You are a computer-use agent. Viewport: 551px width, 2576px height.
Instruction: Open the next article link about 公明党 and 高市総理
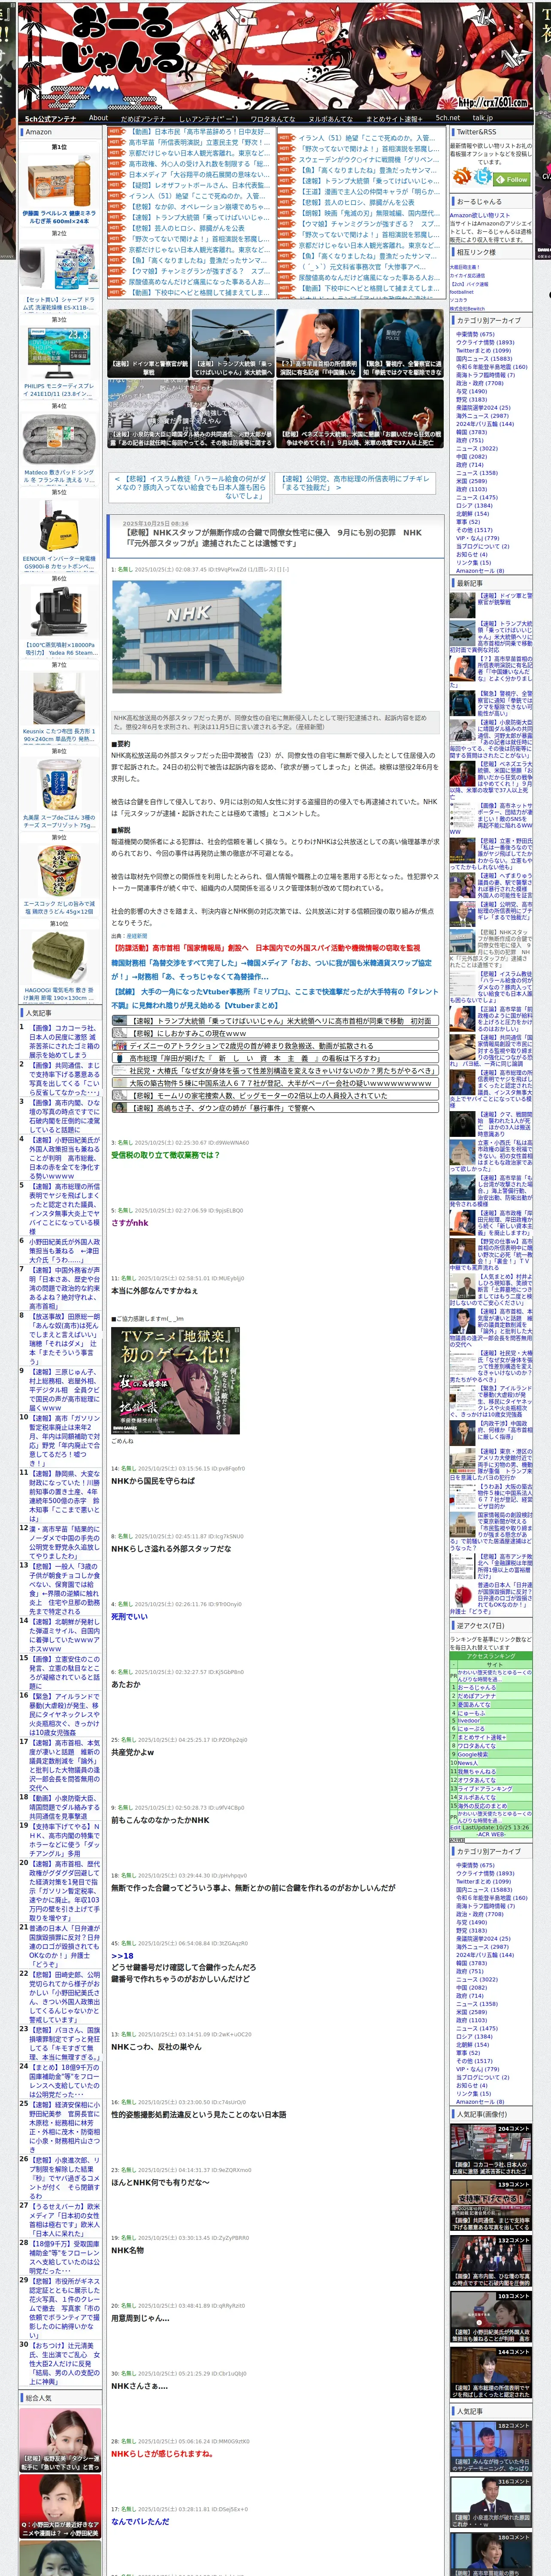point(354,483)
